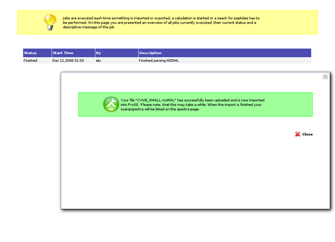335x242 pixels.
Task: Click the CVVB_SMALL.mzXML upload success message
Action: (193, 105)
